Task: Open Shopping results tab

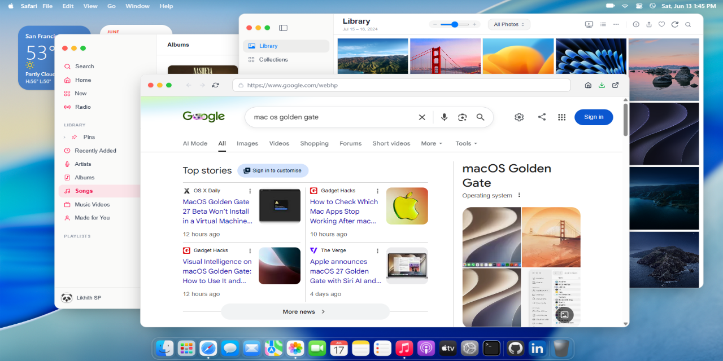Action: click(x=314, y=143)
